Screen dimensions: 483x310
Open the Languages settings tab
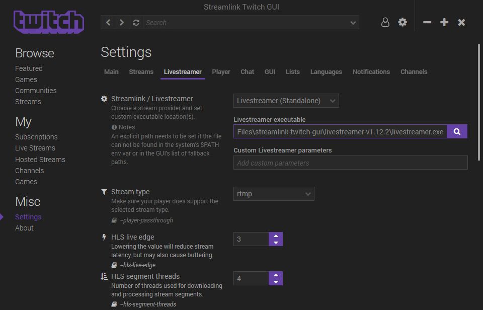pos(326,72)
